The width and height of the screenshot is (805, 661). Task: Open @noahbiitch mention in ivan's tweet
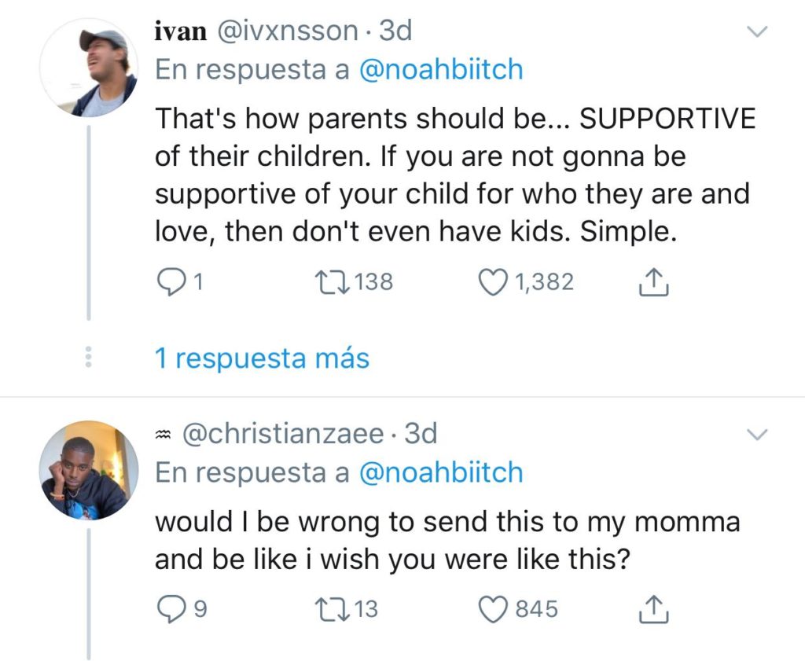click(440, 69)
